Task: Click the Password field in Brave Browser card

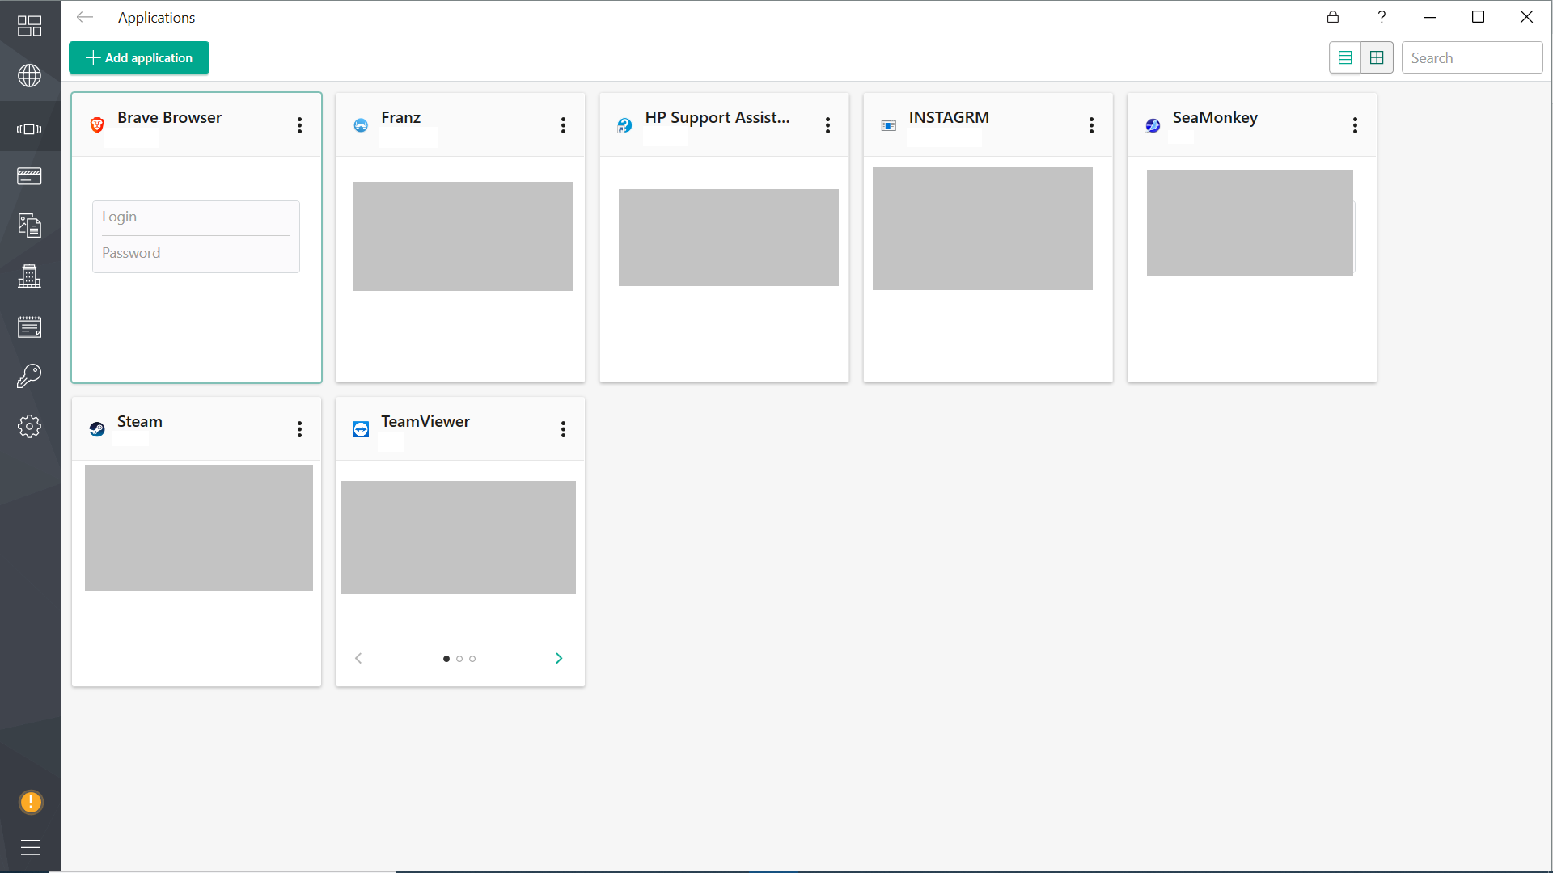Action: (x=196, y=253)
